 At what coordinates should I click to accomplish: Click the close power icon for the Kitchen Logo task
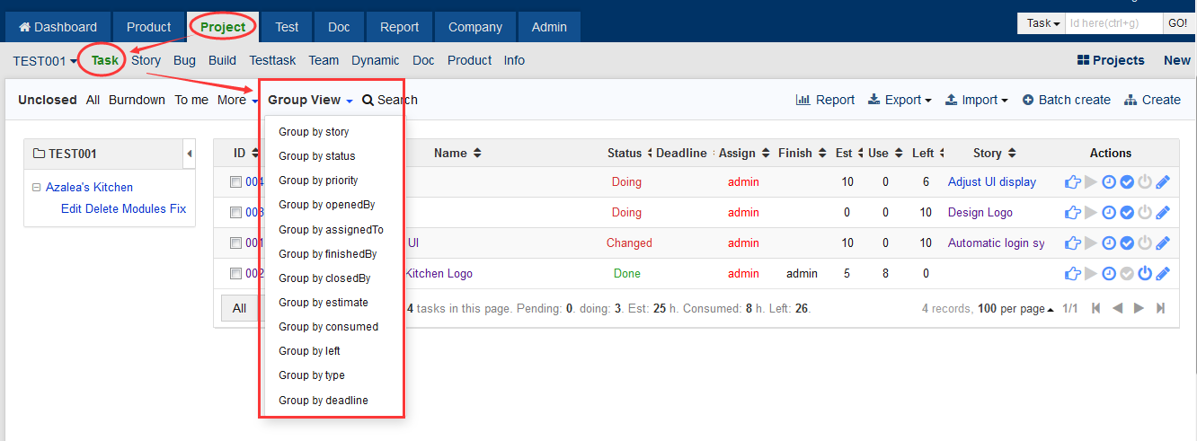(x=1145, y=274)
